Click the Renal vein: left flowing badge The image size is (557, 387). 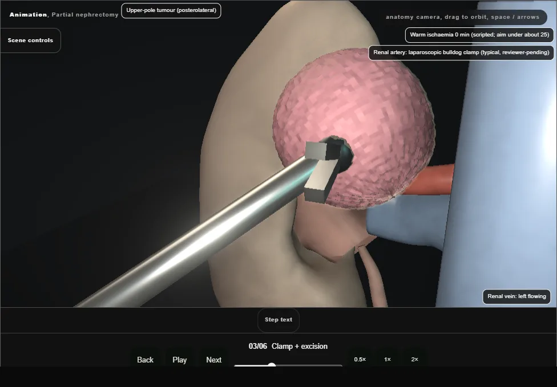(x=516, y=296)
